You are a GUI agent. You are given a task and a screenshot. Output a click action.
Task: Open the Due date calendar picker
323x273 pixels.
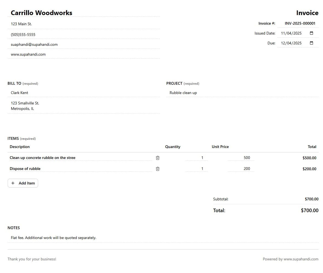pos(311,43)
